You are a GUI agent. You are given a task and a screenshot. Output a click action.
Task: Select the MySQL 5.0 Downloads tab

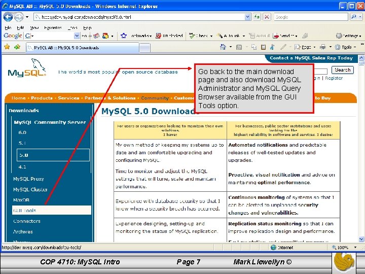pos(83,48)
